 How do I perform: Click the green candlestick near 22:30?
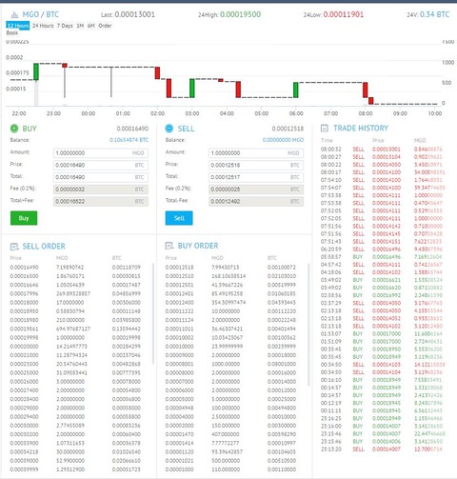point(36,71)
